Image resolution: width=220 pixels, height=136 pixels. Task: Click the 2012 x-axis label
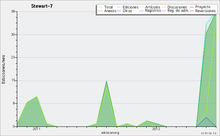pyautogui.click(x=156, y=129)
